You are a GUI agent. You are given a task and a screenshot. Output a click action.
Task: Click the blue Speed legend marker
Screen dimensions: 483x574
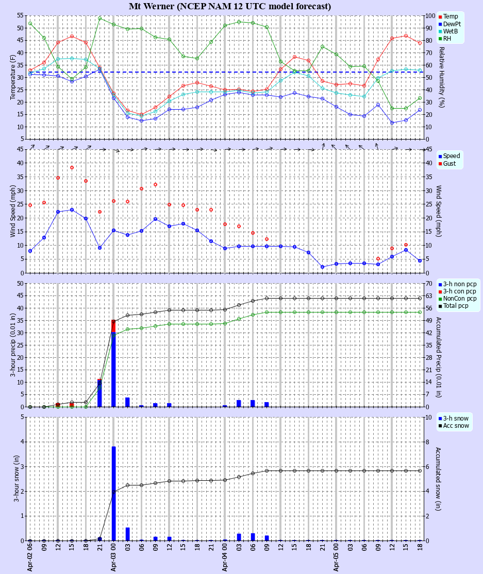pyautogui.click(x=441, y=156)
